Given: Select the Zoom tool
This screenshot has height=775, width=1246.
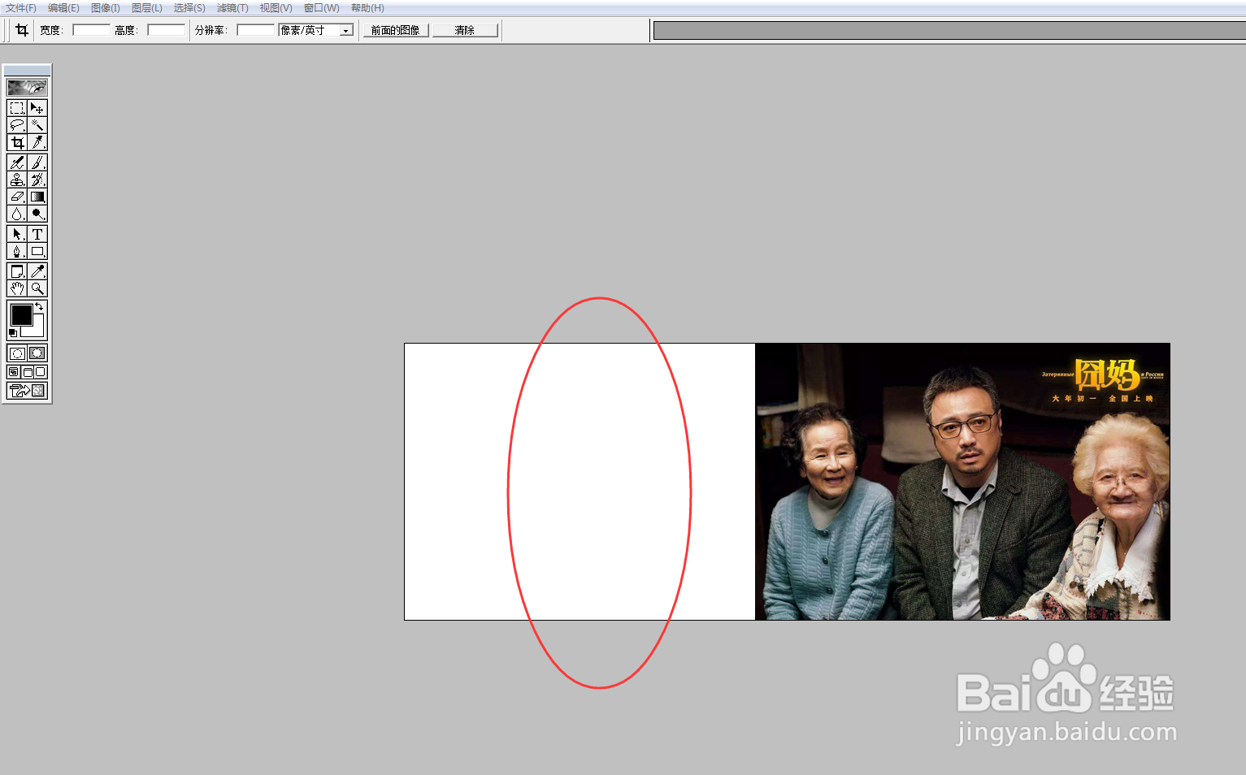Looking at the screenshot, I should pyautogui.click(x=37, y=288).
